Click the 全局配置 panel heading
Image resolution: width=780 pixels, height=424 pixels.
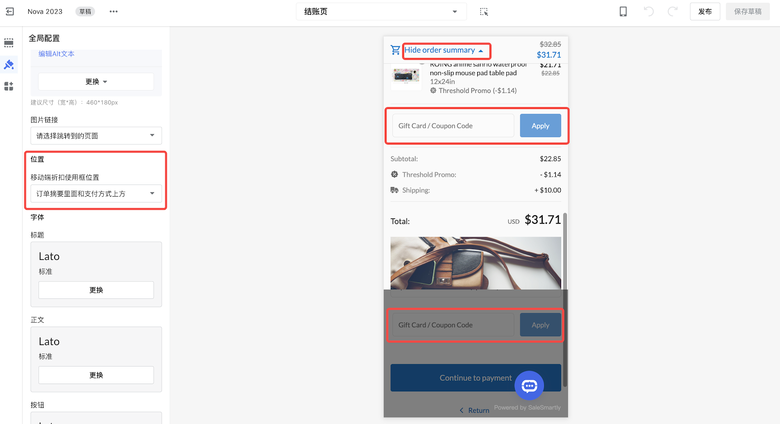[44, 38]
